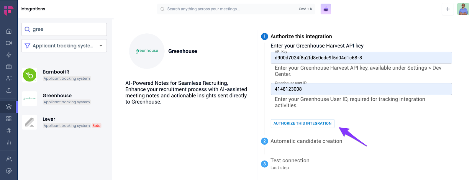Click the Greenhouse logo in the list
Viewport: 472px width, 180px height.
pos(29,99)
